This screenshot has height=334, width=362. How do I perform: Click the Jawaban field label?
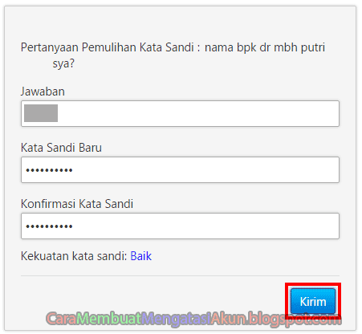pos(43,92)
